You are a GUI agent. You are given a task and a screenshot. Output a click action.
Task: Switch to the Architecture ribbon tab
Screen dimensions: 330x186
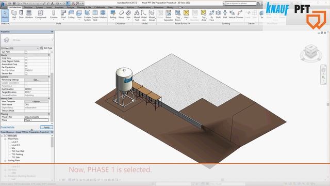coord(15,7)
